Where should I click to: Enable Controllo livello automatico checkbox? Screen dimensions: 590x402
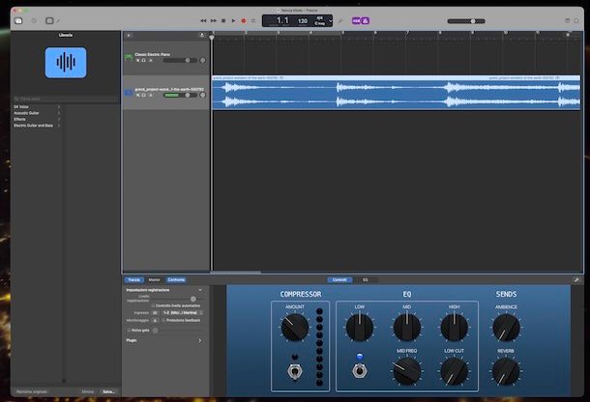pyautogui.click(x=153, y=305)
